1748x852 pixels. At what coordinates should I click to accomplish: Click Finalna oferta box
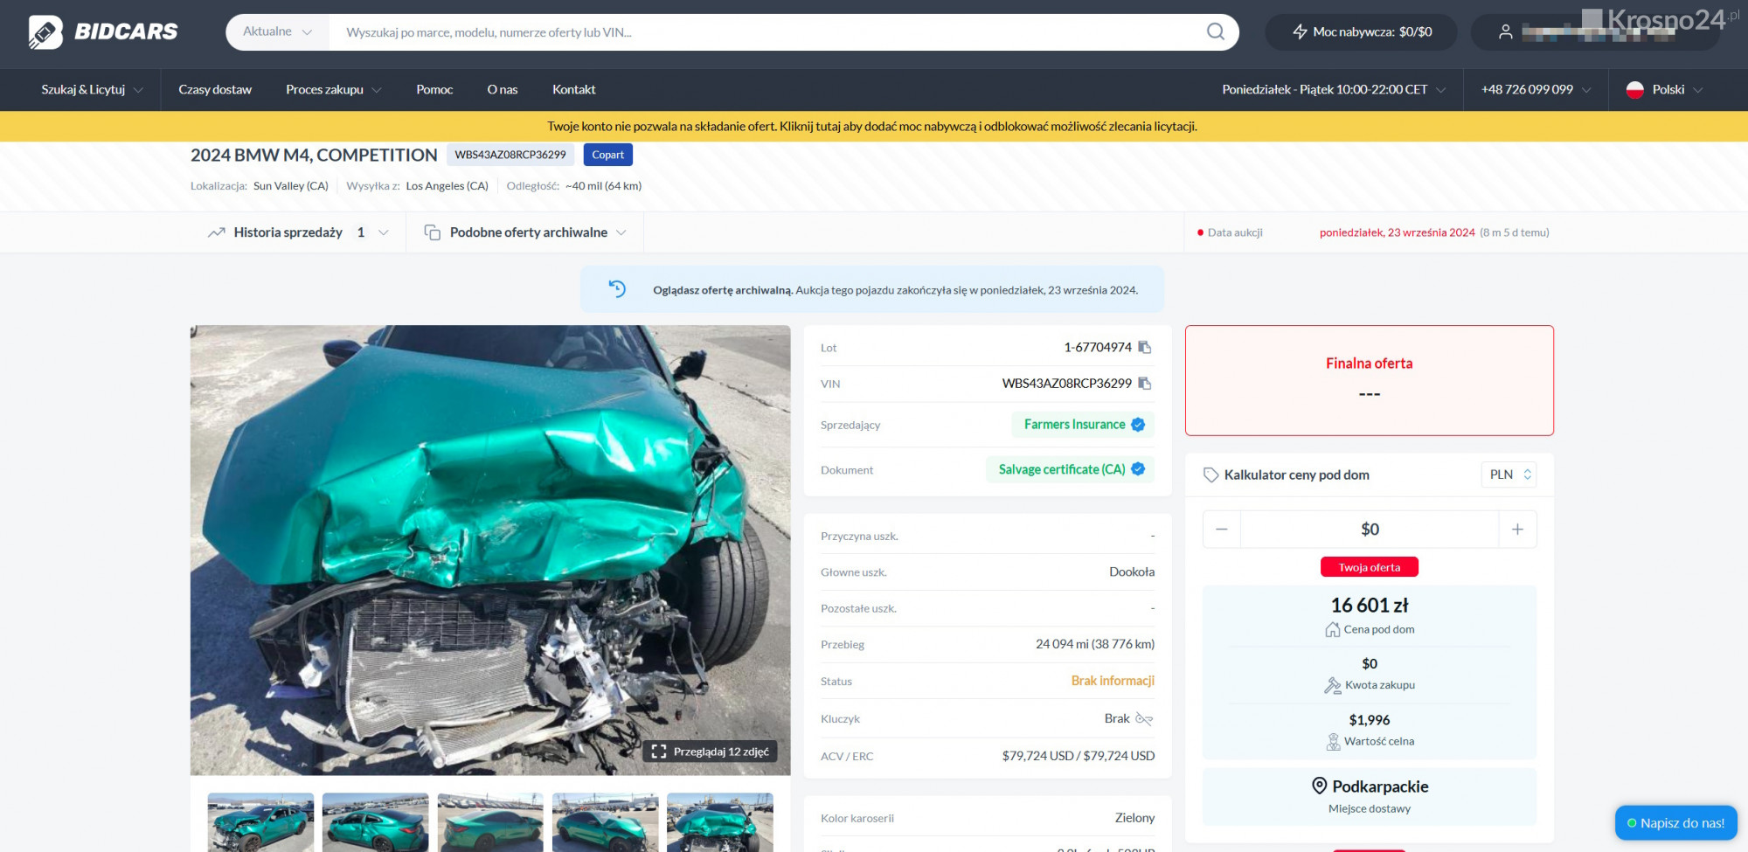click(x=1370, y=380)
